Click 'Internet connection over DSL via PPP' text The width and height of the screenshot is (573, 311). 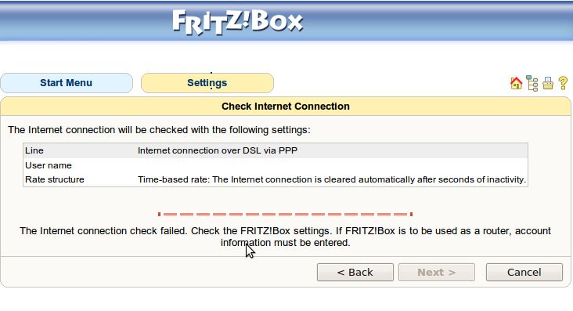pos(218,150)
